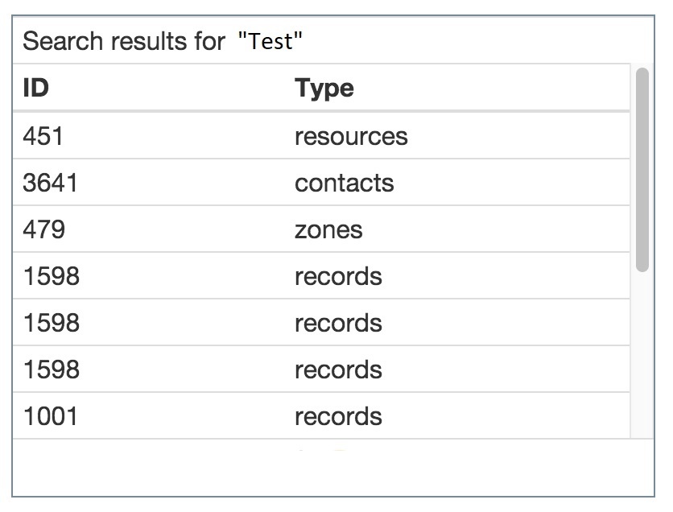Click the vertical scrollbar thumb
Viewport: 673px width, 512px height.
coord(642,169)
